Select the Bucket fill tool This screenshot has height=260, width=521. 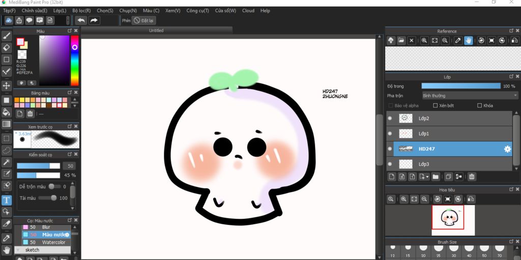click(x=7, y=112)
